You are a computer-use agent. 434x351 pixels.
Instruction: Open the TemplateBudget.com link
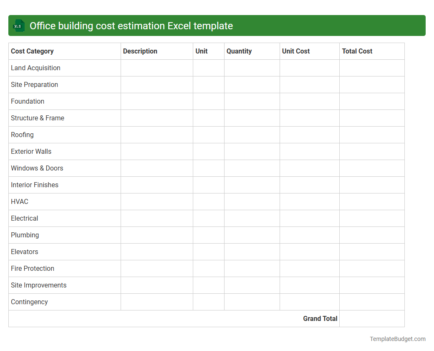point(397,338)
